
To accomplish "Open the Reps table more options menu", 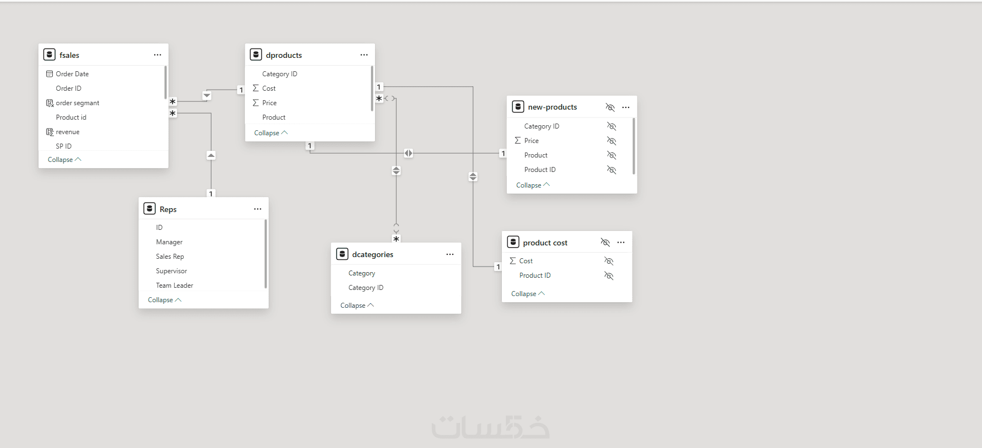I will (x=258, y=209).
